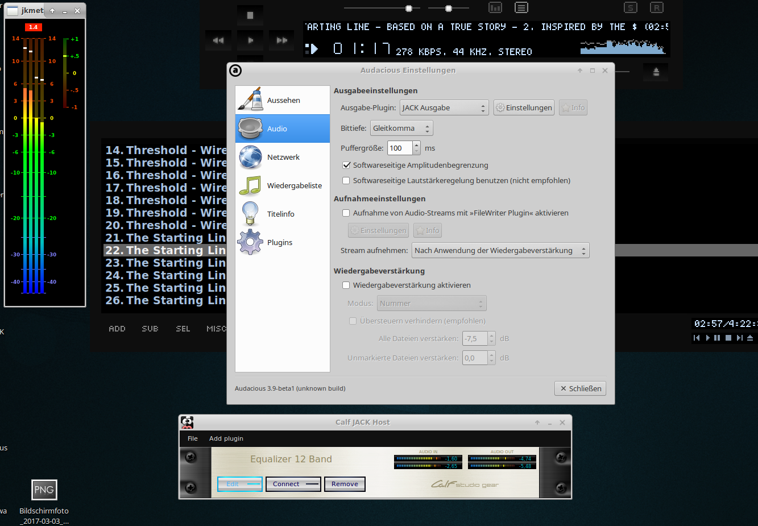Click the rewind button in main player
Screen dimensions: 758x526
click(218, 40)
